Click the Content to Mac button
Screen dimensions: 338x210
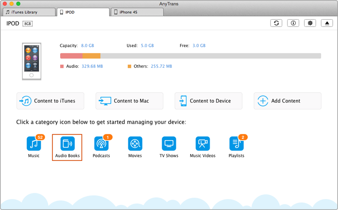129,101
